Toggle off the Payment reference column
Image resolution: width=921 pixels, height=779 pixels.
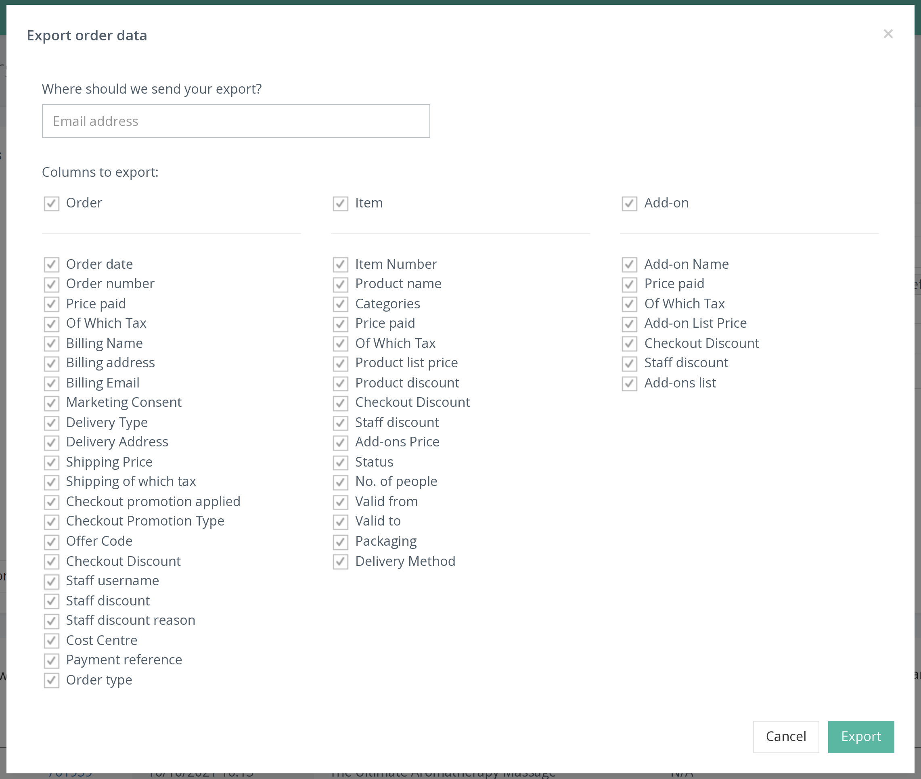click(x=52, y=660)
